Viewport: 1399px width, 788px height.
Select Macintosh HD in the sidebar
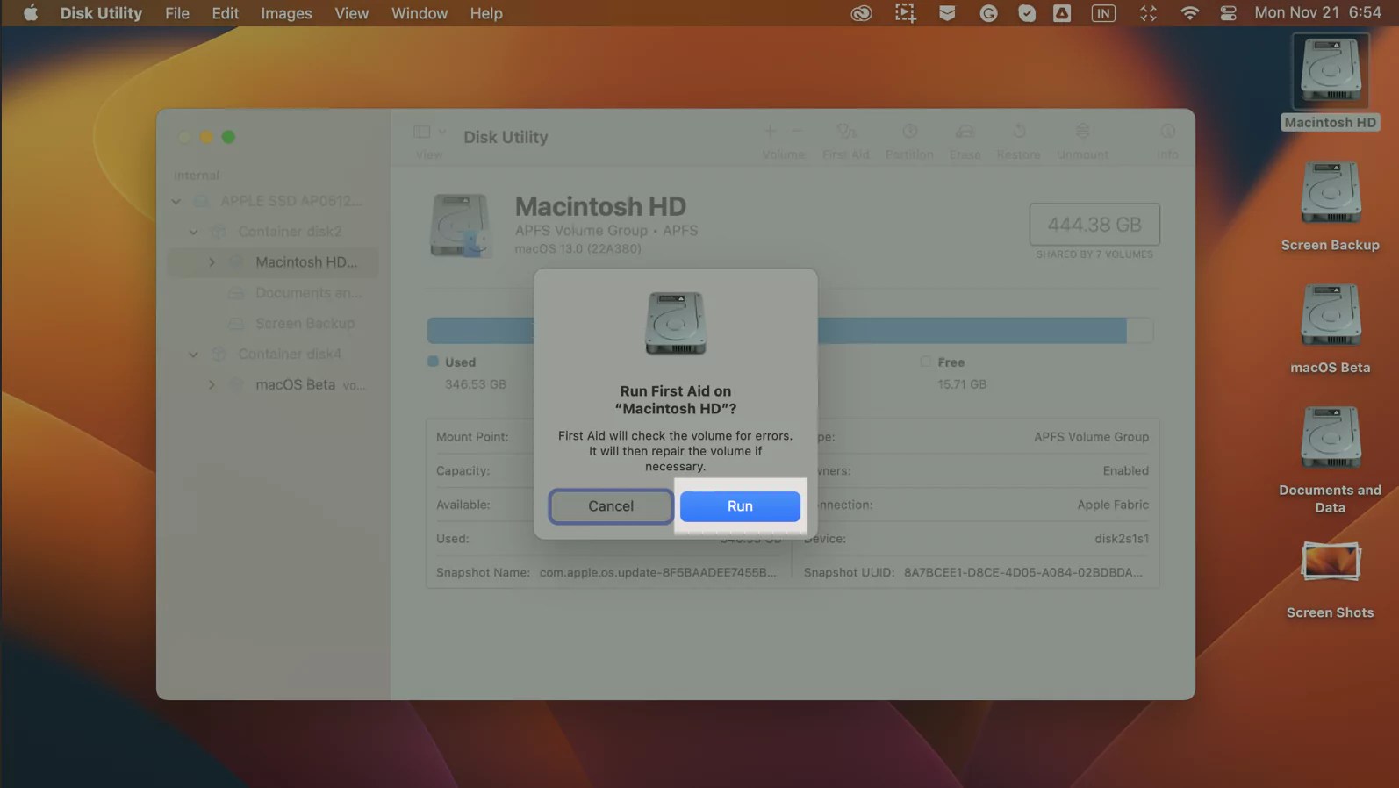[274, 262]
